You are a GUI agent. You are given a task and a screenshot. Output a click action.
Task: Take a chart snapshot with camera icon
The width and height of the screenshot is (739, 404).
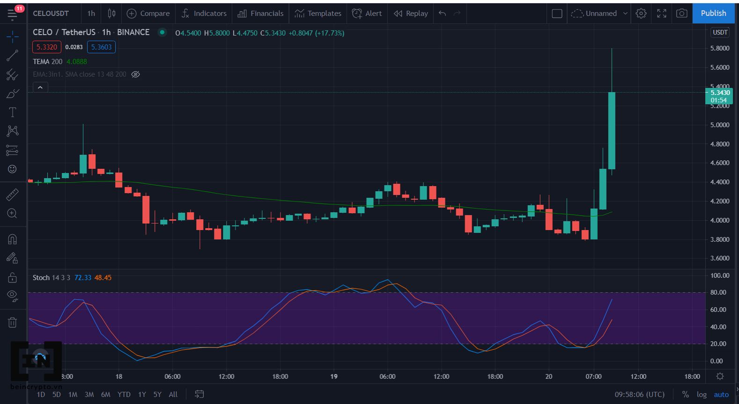point(682,14)
